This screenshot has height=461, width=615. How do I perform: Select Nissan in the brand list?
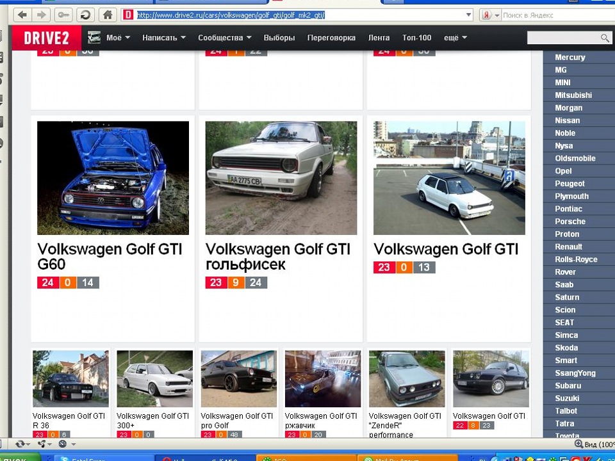[x=567, y=120]
